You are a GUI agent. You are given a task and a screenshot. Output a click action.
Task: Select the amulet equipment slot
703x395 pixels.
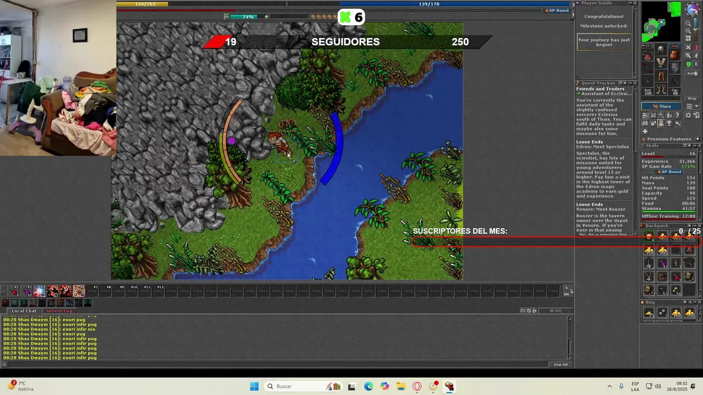click(x=648, y=56)
